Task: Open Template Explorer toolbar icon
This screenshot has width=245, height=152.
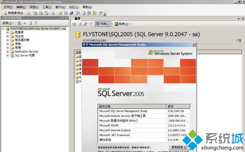Action: [x=95, y=13]
